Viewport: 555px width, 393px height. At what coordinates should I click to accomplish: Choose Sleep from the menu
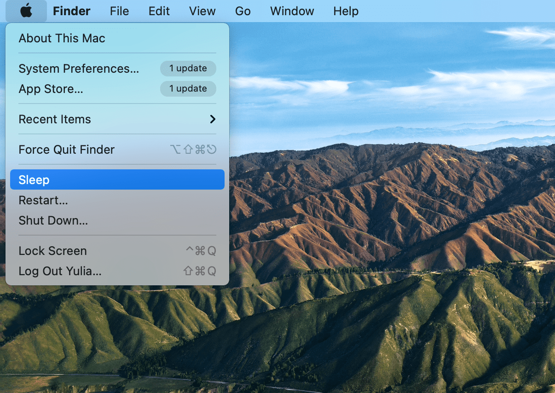[x=34, y=179]
